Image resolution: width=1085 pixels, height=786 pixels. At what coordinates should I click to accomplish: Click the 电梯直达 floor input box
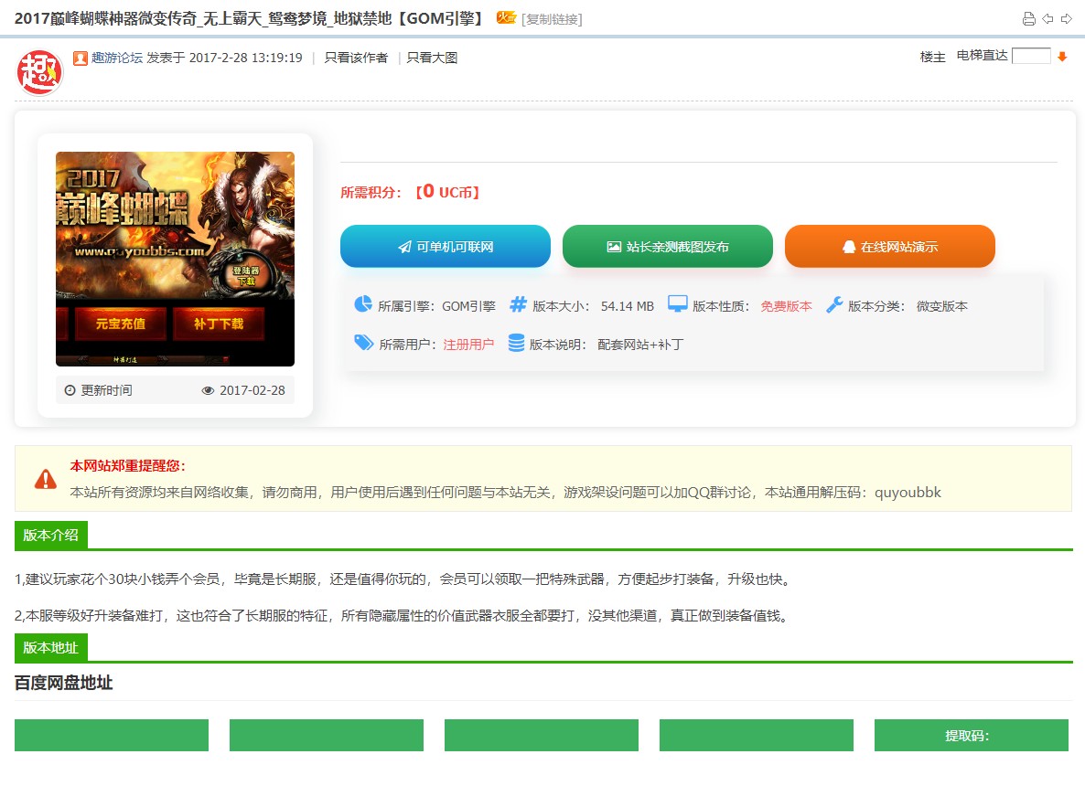(1031, 56)
